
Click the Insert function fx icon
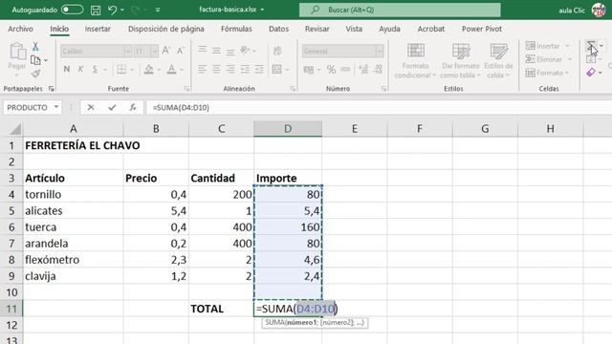[x=133, y=107]
